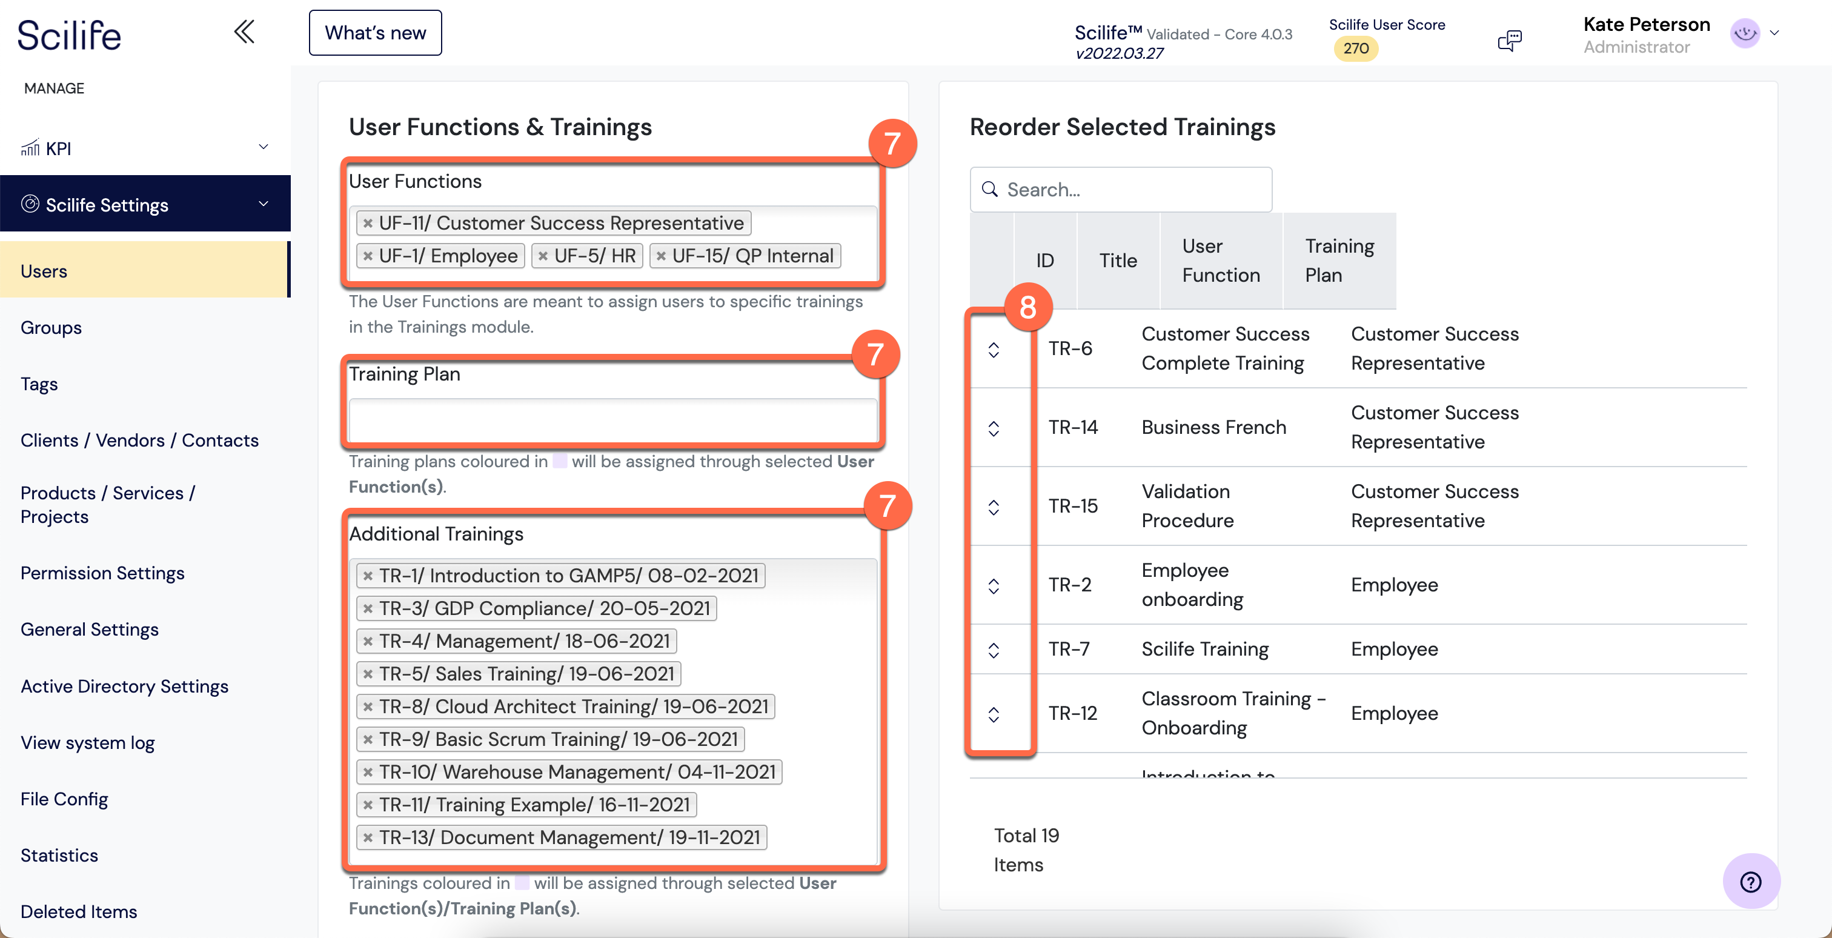Image resolution: width=1832 pixels, height=938 pixels.
Task: Click the reorder arrows beside TR-2
Action: tap(994, 585)
